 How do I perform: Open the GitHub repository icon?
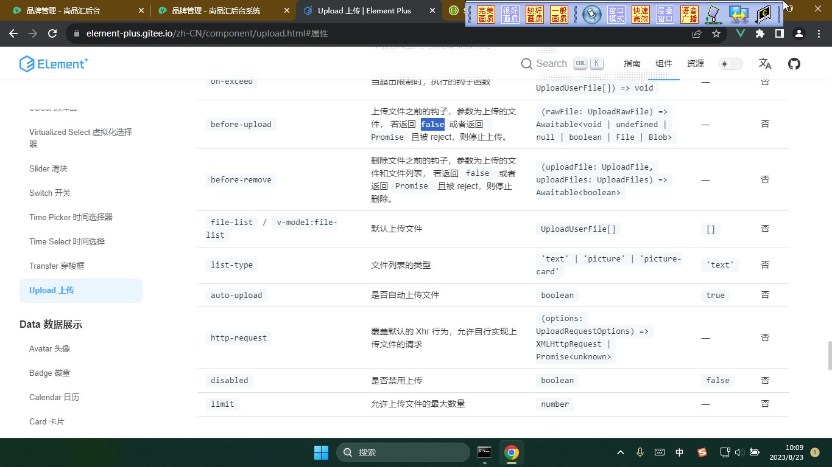pyautogui.click(x=794, y=64)
